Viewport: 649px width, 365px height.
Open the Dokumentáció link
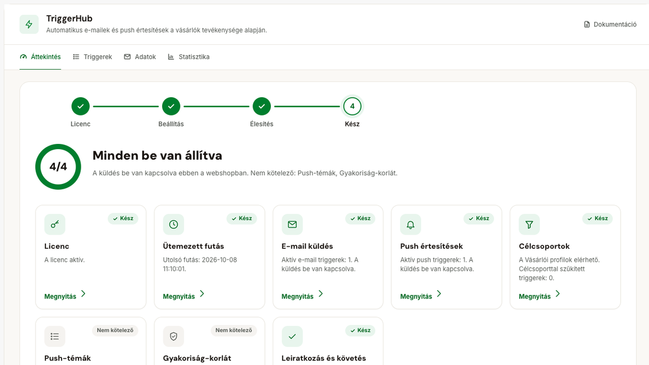[x=610, y=24]
